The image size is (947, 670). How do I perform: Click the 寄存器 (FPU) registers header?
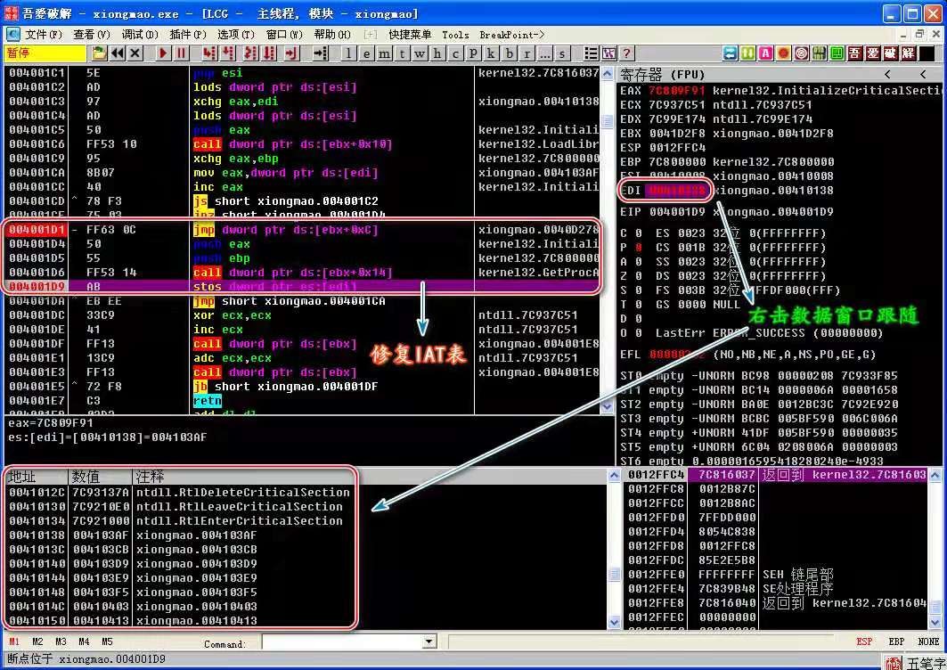663,75
